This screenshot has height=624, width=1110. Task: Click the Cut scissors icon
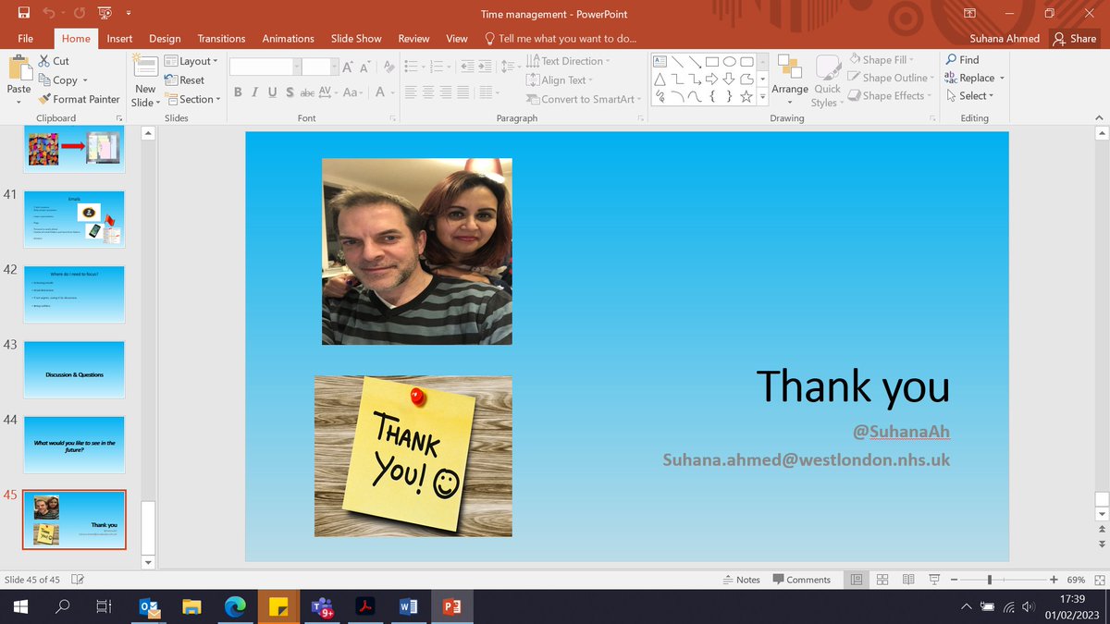coord(44,61)
